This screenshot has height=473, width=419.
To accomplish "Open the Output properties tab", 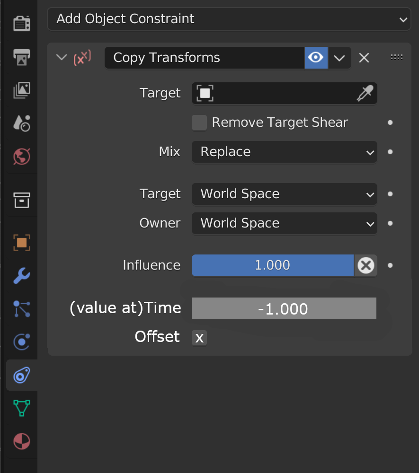I will pos(22,57).
